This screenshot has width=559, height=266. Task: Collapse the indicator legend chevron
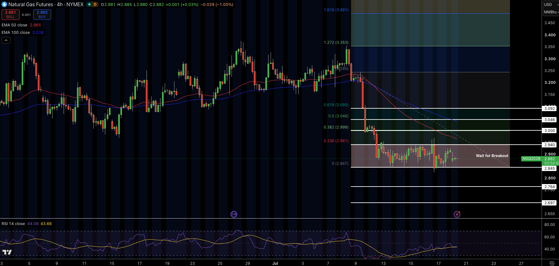pyautogui.click(x=6, y=40)
